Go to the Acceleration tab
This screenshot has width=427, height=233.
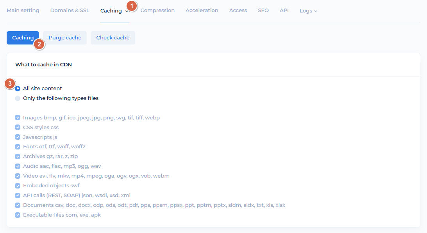202,10
